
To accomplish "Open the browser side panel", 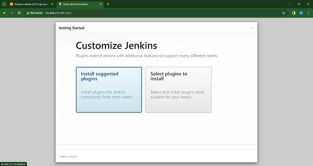I will click(x=293, y=13).
